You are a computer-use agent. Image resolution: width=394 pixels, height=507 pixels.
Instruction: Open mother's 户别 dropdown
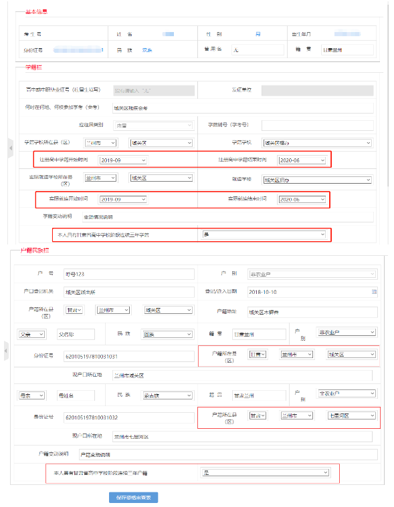tap(346, 393)
